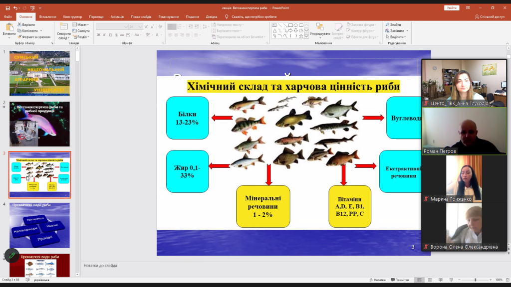511x287 pixels.
Task: Open the Розділ section dropdown
Action: (82, 37)
